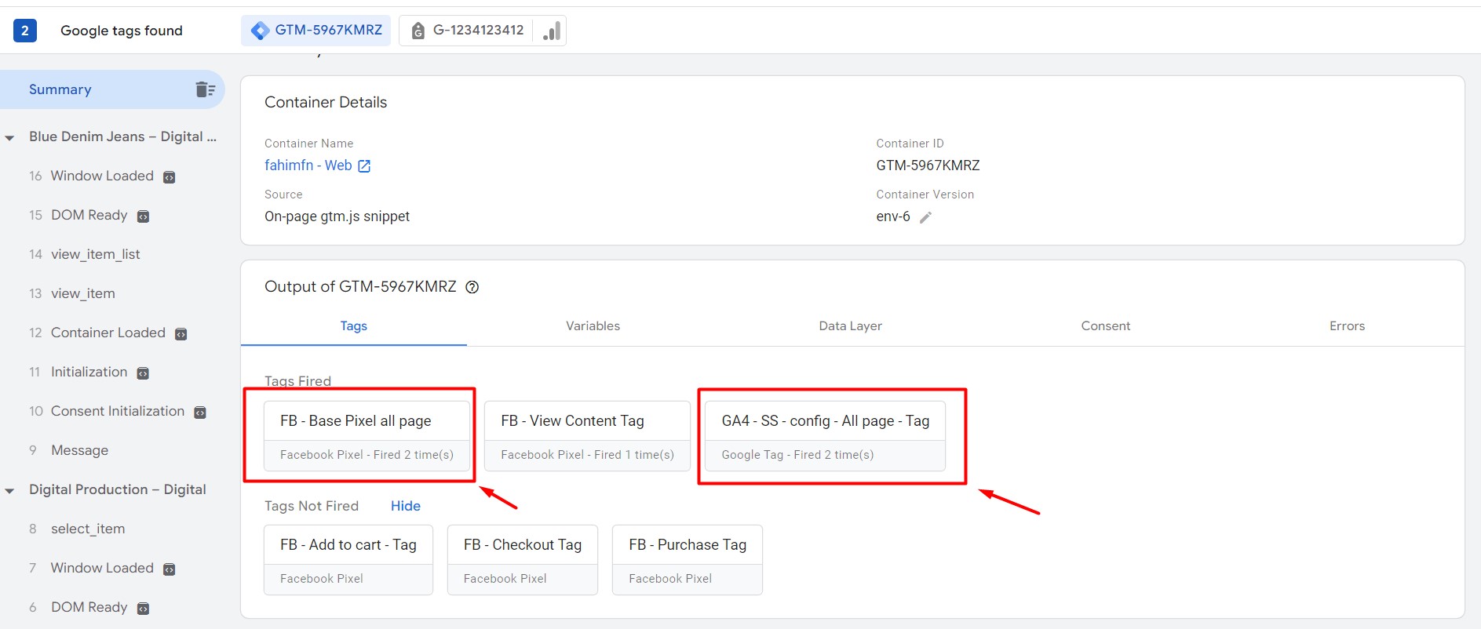Image resolution: width=1481 pixels, height=629 pixels.
Task: Hide the Tags Not Fired section
Action: (x=406, y=506)
